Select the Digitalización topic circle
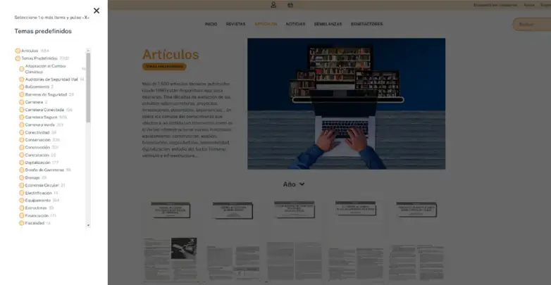 22,163
